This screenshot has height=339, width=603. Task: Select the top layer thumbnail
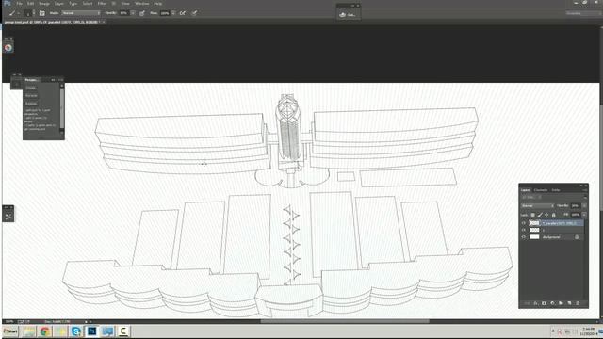coord(534,223)
